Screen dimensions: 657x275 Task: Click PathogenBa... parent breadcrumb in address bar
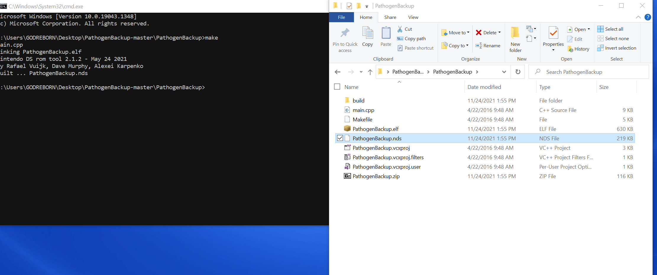tap(408, 72)
